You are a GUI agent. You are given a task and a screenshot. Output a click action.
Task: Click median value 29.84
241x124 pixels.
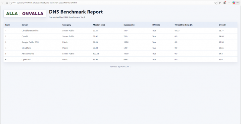95,48
